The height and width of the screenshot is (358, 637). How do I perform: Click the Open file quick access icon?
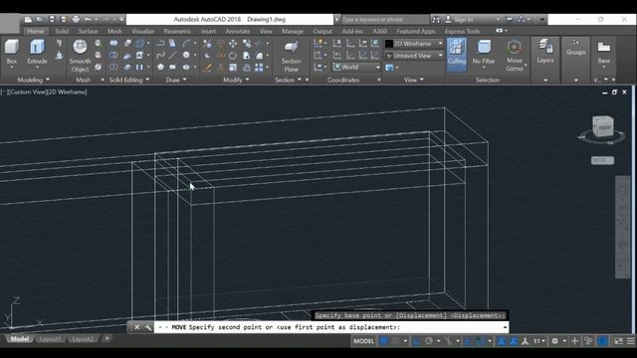point(40,19)
